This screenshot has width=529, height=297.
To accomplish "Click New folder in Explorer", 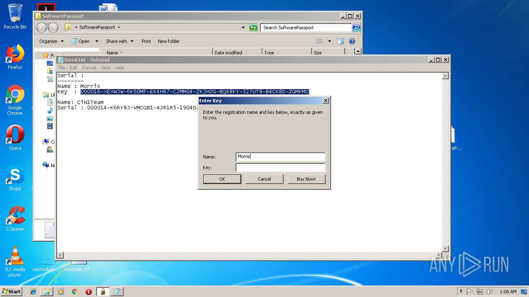I will click(x=169, y=41).
